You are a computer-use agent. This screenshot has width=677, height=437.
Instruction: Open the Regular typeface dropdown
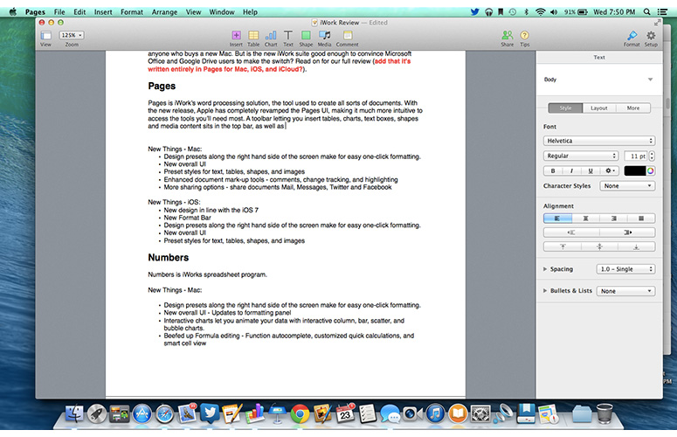581,156
